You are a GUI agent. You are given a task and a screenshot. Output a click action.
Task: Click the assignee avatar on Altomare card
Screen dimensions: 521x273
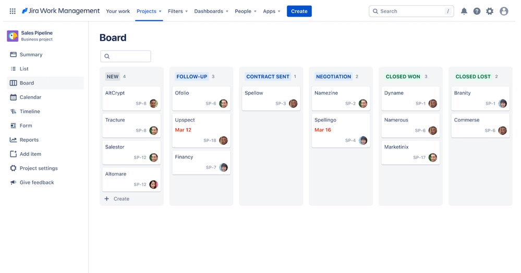point(153,184)
